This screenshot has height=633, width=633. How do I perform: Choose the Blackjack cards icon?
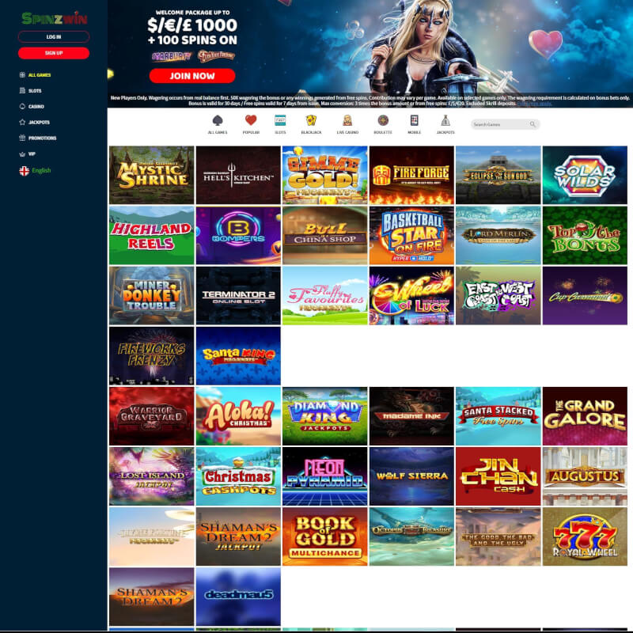coord(312,120)
